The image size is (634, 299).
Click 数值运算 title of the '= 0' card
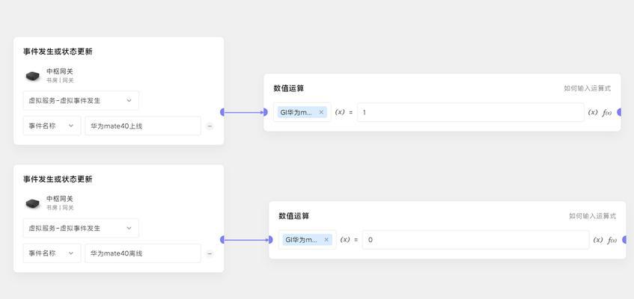coord(294,216)
